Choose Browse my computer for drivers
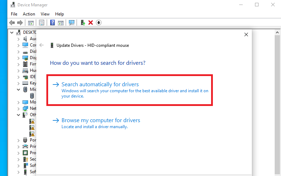This screenshot has width=281, height=176. 101,120
